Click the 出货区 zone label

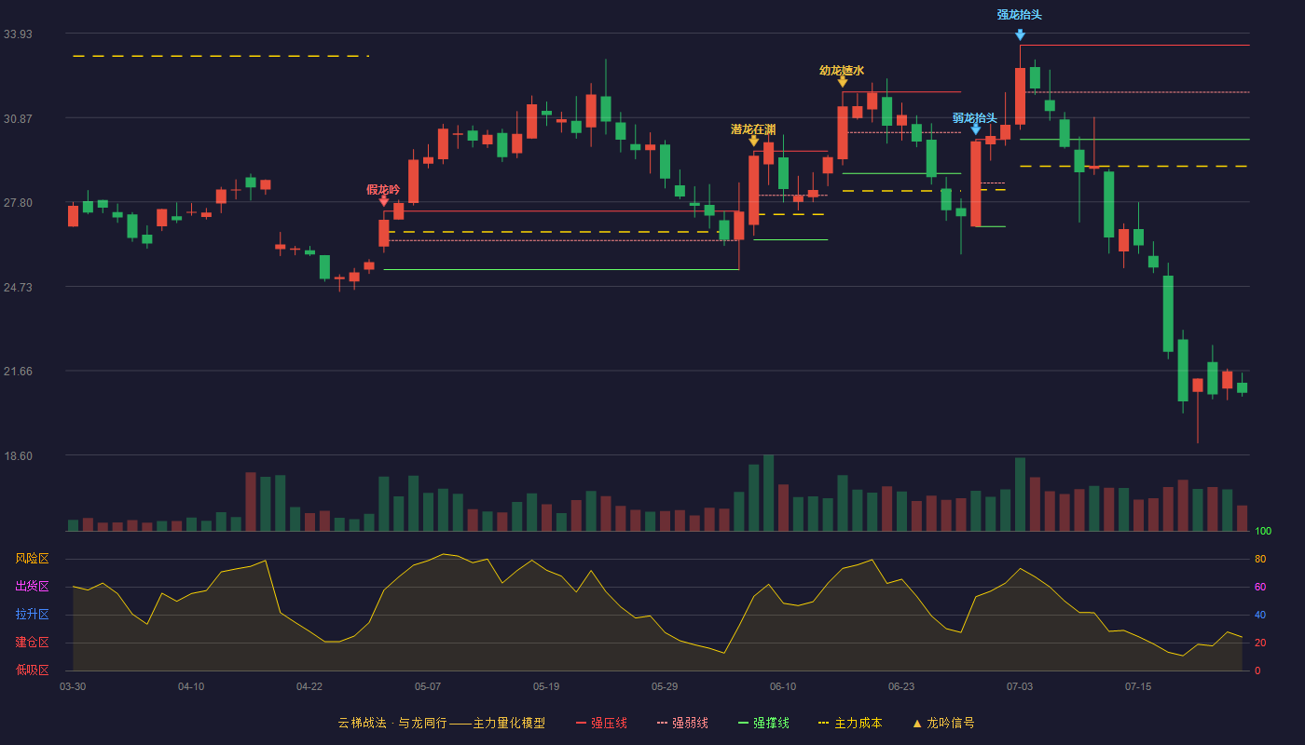click(32, 587)
